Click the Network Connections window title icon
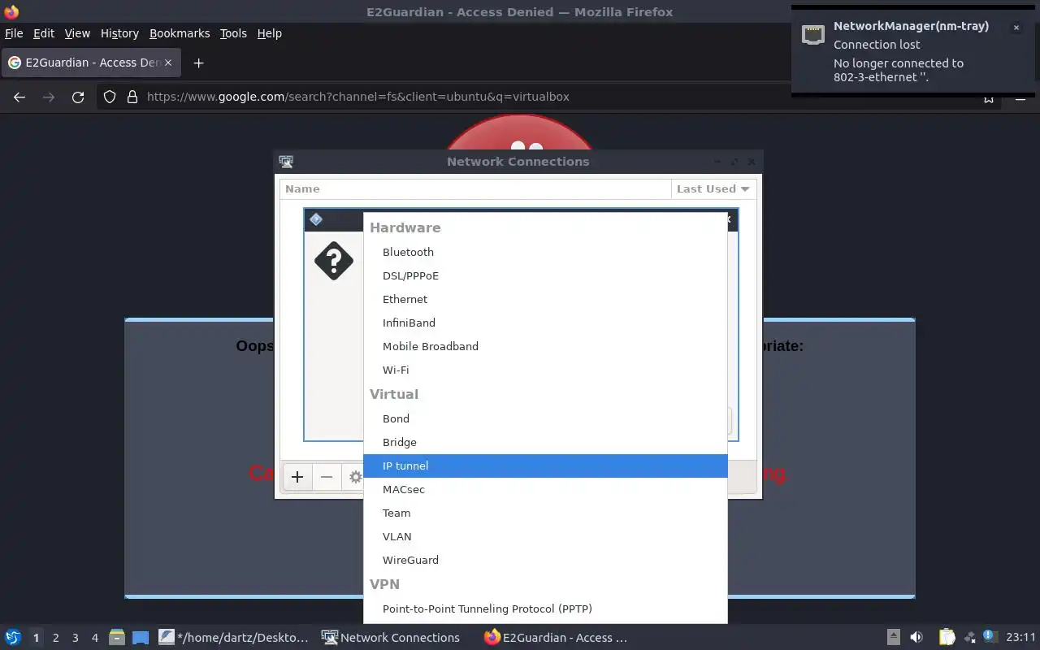Image resolution: width=1040 pixels, height=650 pixels. pos(285,161)
